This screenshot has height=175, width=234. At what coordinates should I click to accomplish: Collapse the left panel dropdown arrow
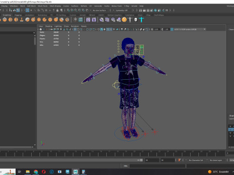click(34, 33)
